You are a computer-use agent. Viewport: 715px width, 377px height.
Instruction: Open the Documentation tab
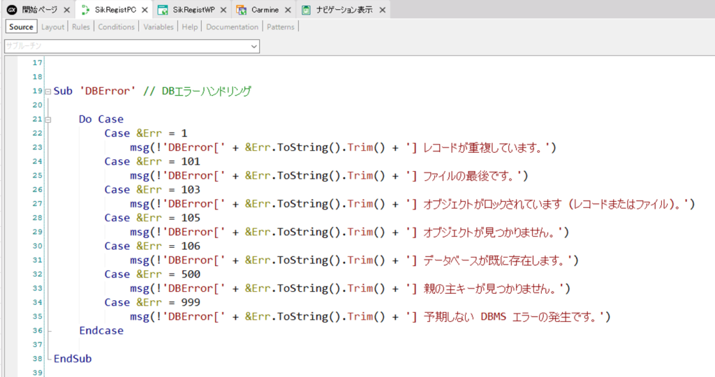[x=233, y=27]
